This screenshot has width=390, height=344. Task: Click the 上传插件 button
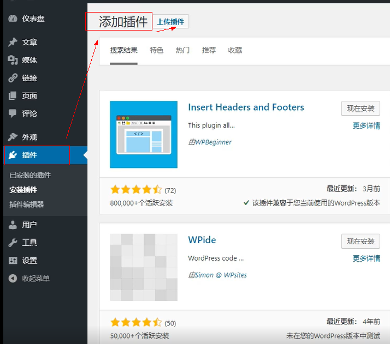point(170,22)
